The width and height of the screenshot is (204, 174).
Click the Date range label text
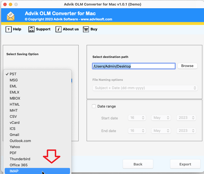click(107, 106)
